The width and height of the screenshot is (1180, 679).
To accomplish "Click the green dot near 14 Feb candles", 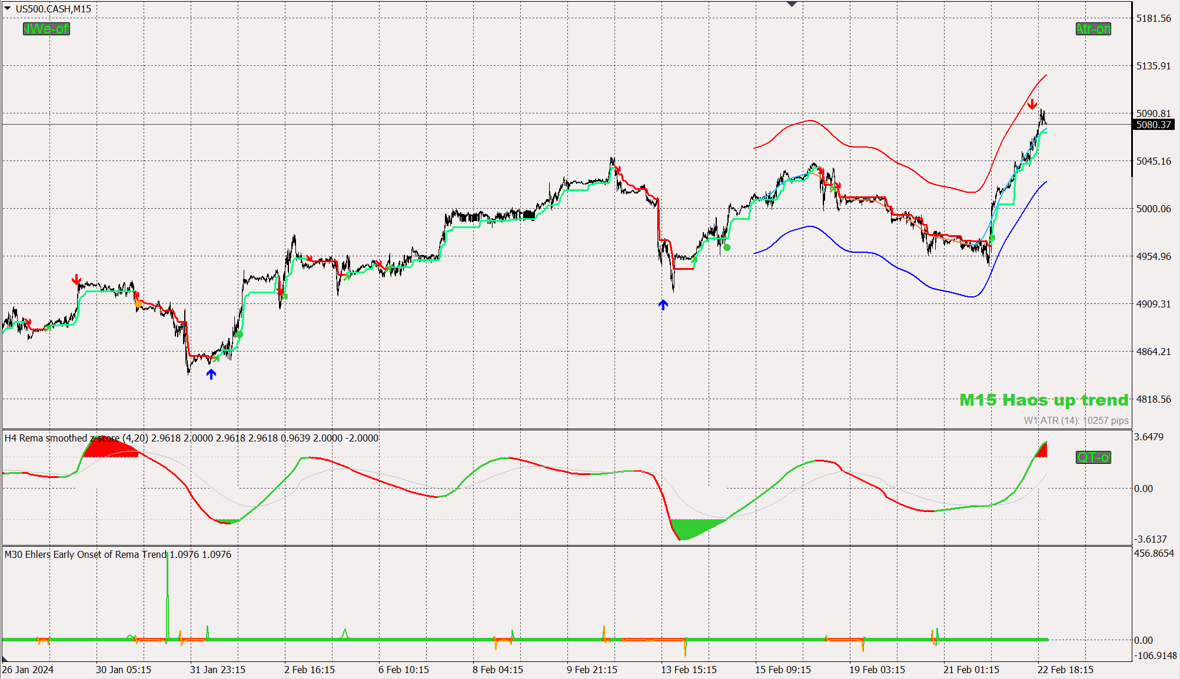I will coord(727,247).
